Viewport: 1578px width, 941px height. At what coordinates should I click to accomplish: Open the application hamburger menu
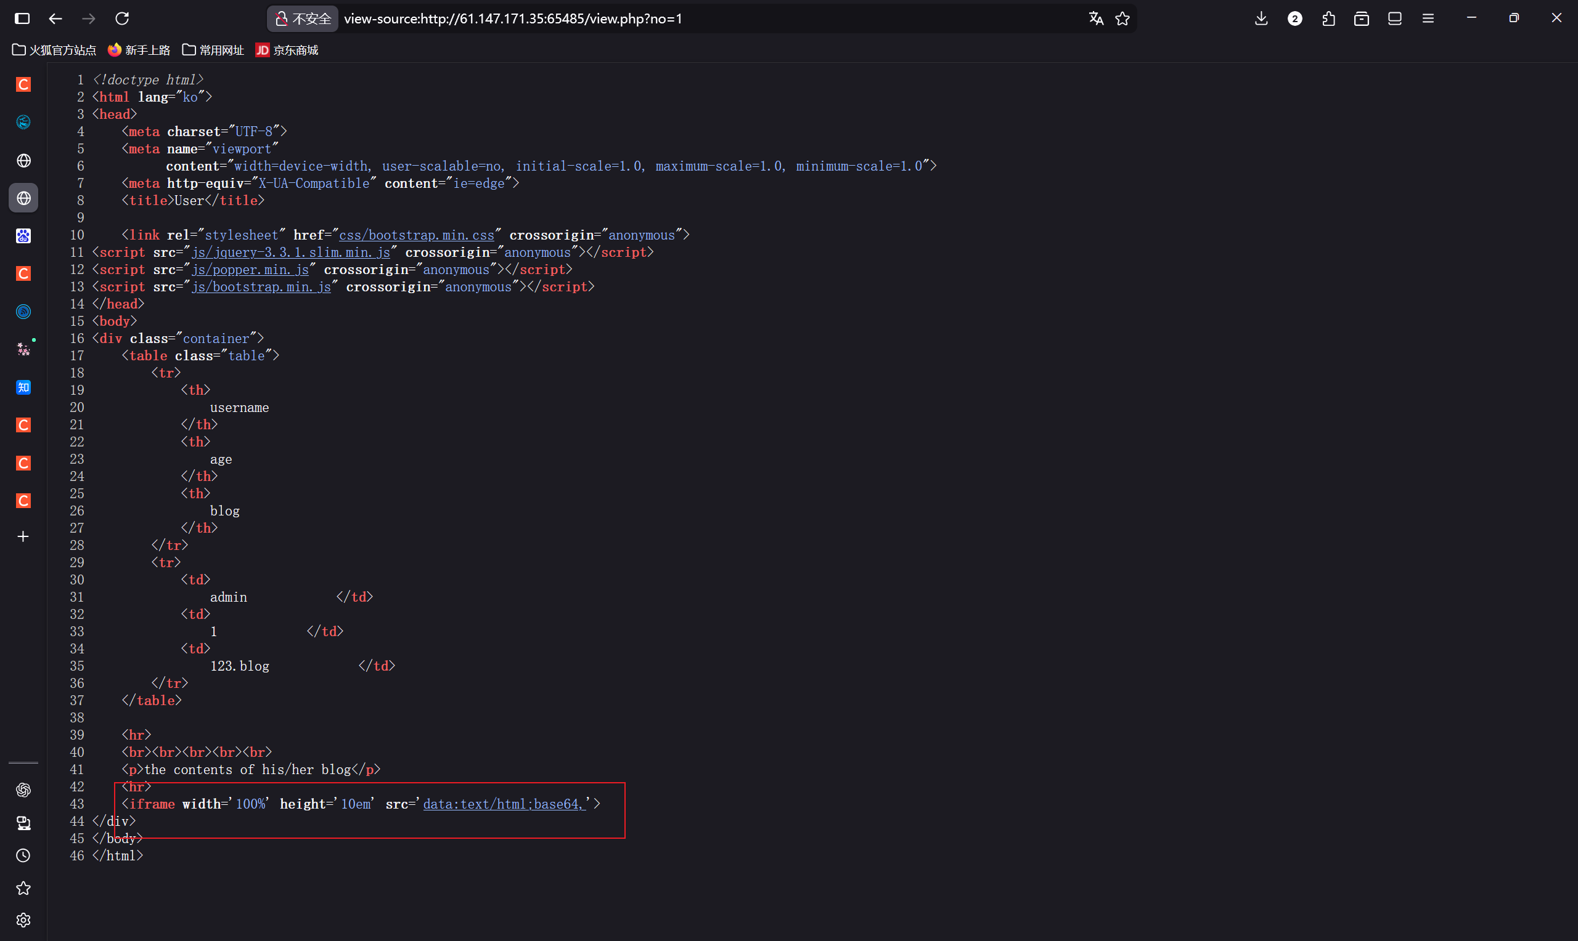[x=1428, y=18]
